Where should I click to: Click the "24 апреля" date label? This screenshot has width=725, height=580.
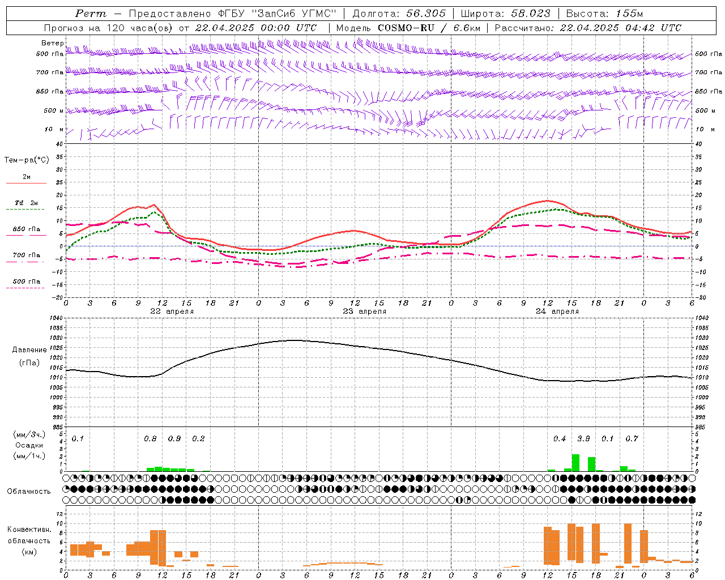click(557, 312)
